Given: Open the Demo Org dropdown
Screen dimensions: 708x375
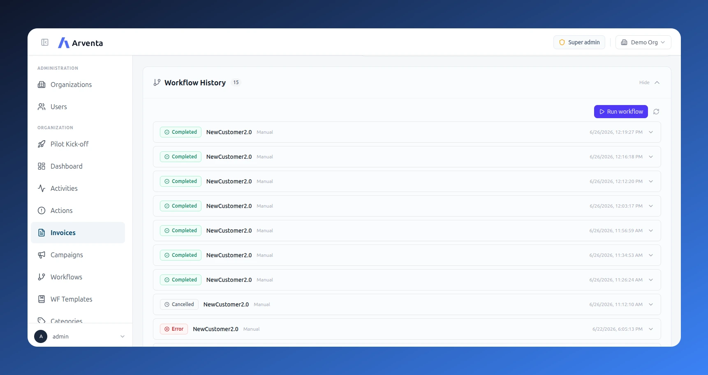Looking at the screenshot, I should (x=643, y=42).
